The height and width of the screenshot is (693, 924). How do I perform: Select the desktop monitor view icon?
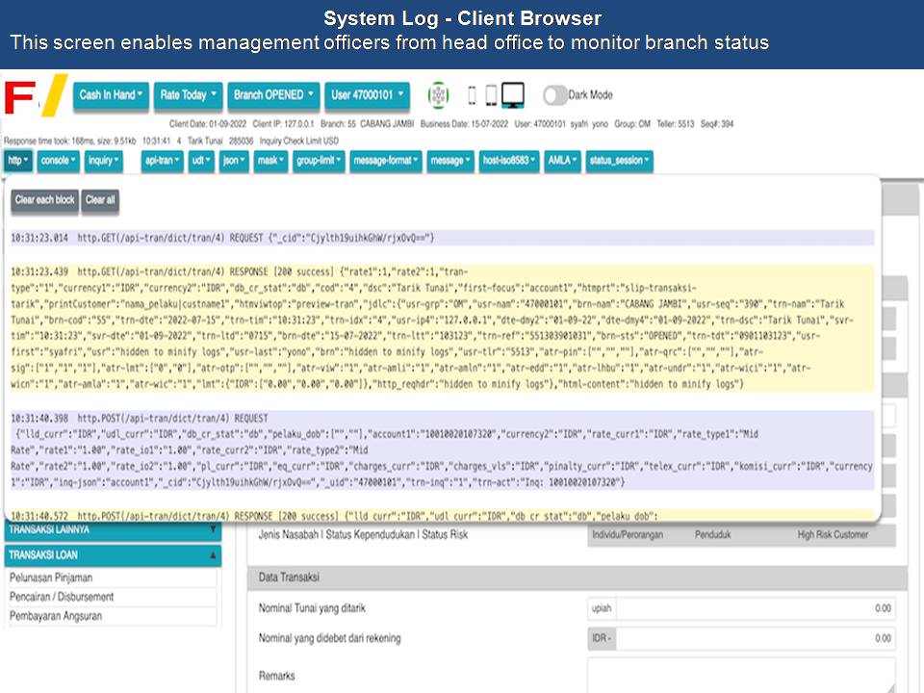coord(513,94)
